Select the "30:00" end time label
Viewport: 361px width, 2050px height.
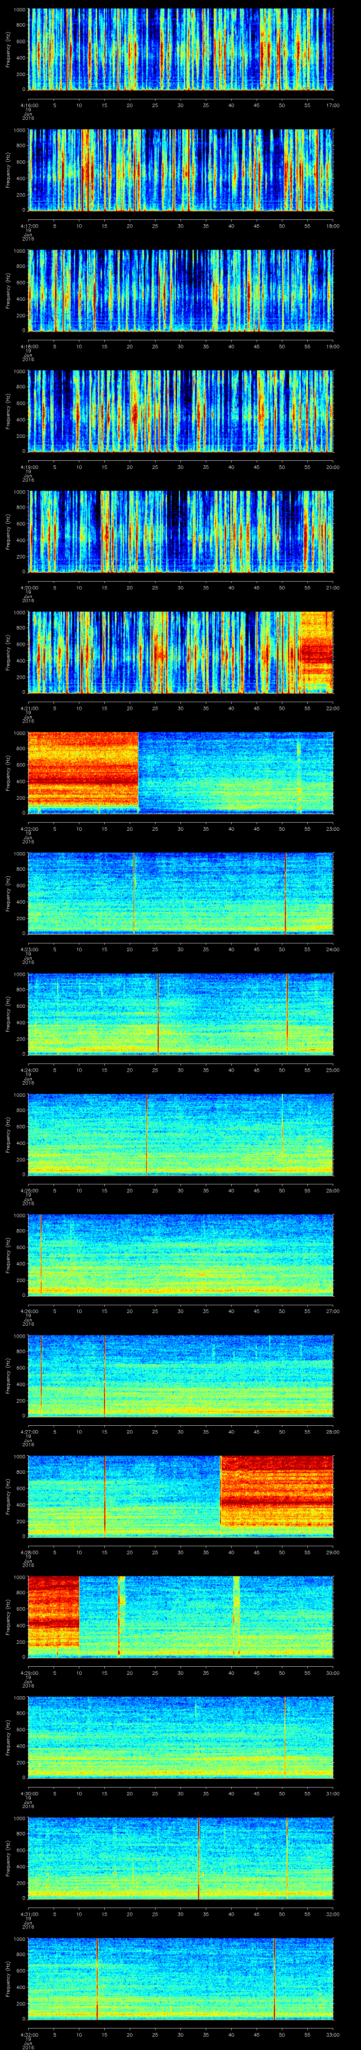(332, 1673)
